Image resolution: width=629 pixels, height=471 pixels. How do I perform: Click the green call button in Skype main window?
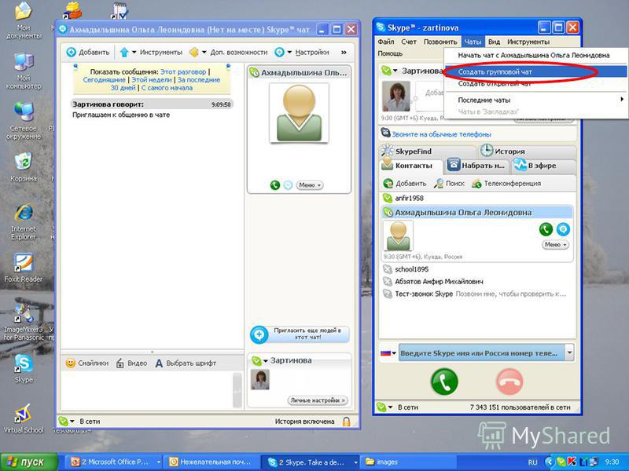tap(444, 382)
